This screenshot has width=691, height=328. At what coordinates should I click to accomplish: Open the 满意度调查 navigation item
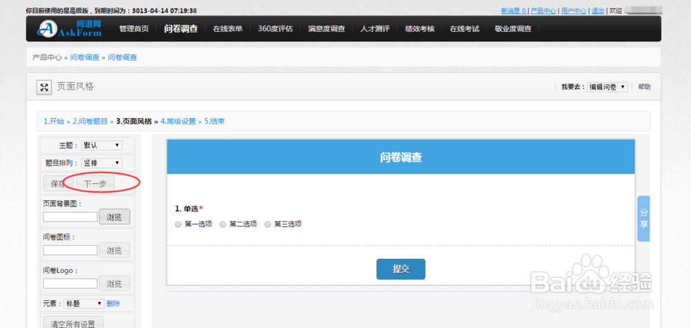327,29
